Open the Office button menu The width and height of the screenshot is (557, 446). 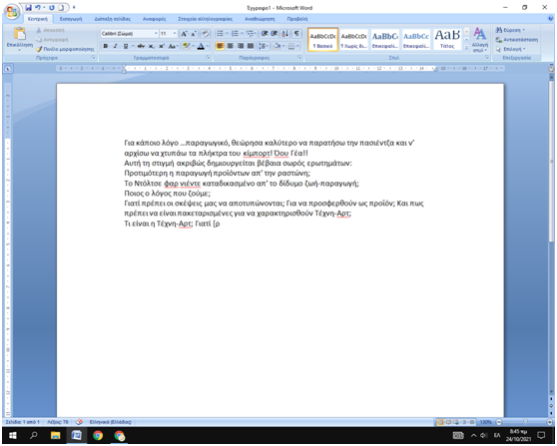coord(12,11)
